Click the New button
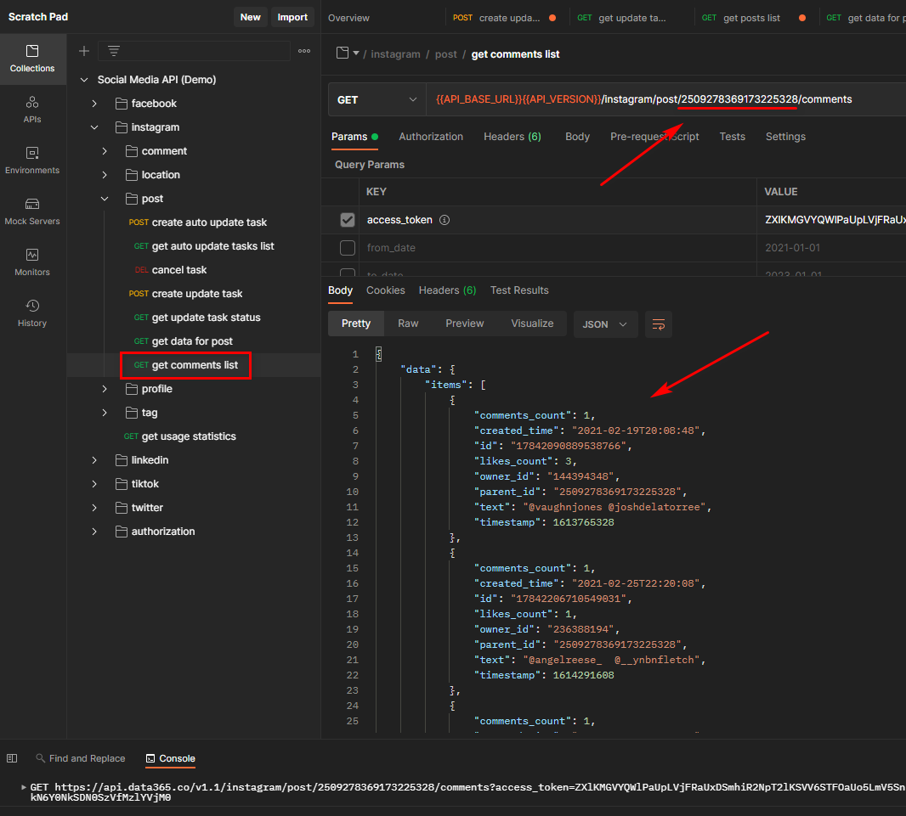 250,17
